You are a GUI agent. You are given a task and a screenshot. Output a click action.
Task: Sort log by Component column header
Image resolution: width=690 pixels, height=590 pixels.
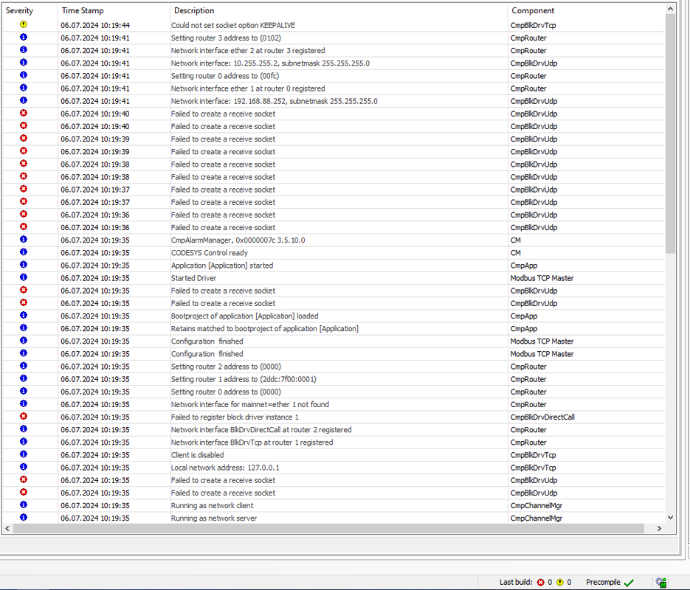tap(586, 10)
